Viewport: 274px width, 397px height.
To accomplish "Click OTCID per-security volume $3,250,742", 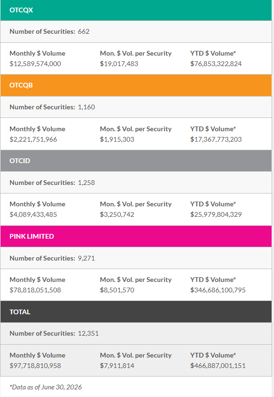I will pos(117,215).
